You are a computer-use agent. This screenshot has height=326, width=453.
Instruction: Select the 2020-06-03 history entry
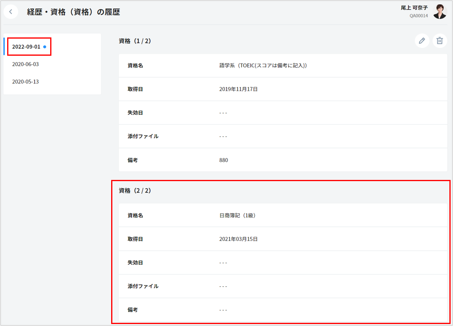(25, 64)
